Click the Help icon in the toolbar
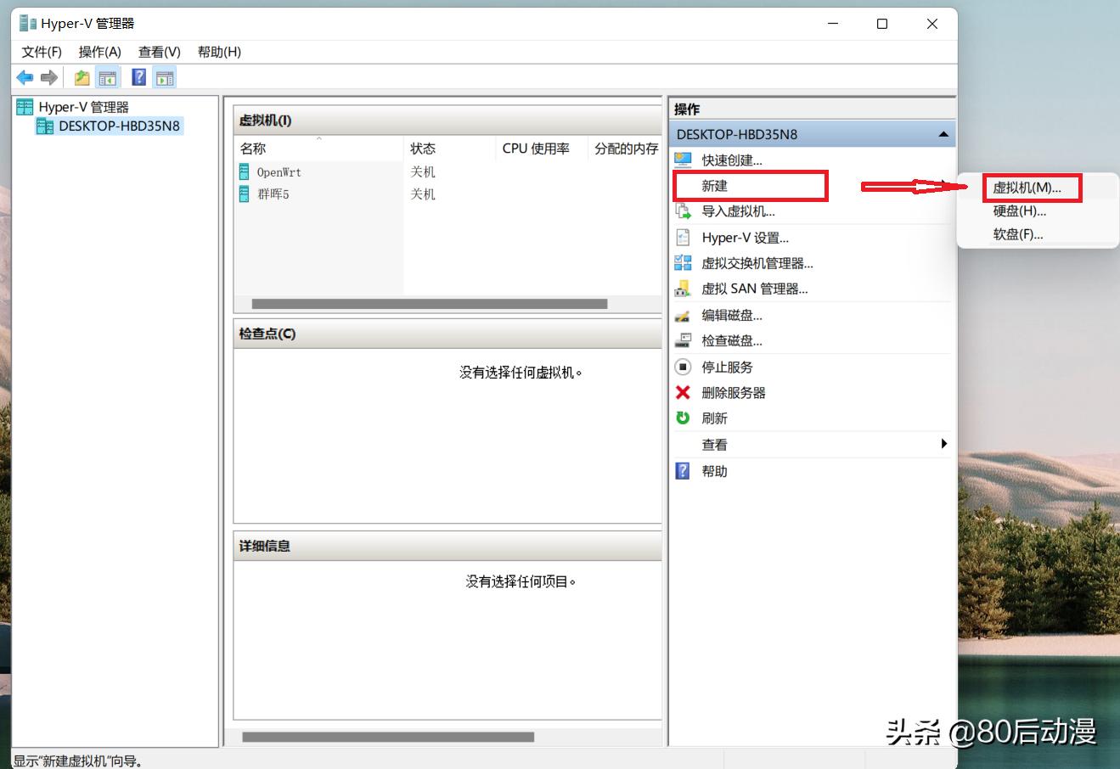The image size is (1120, 769). 138,77
